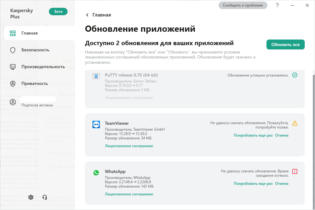Click the PuTTY application icon
This screenshot has width=315, height=210.
tap(96, 76)
